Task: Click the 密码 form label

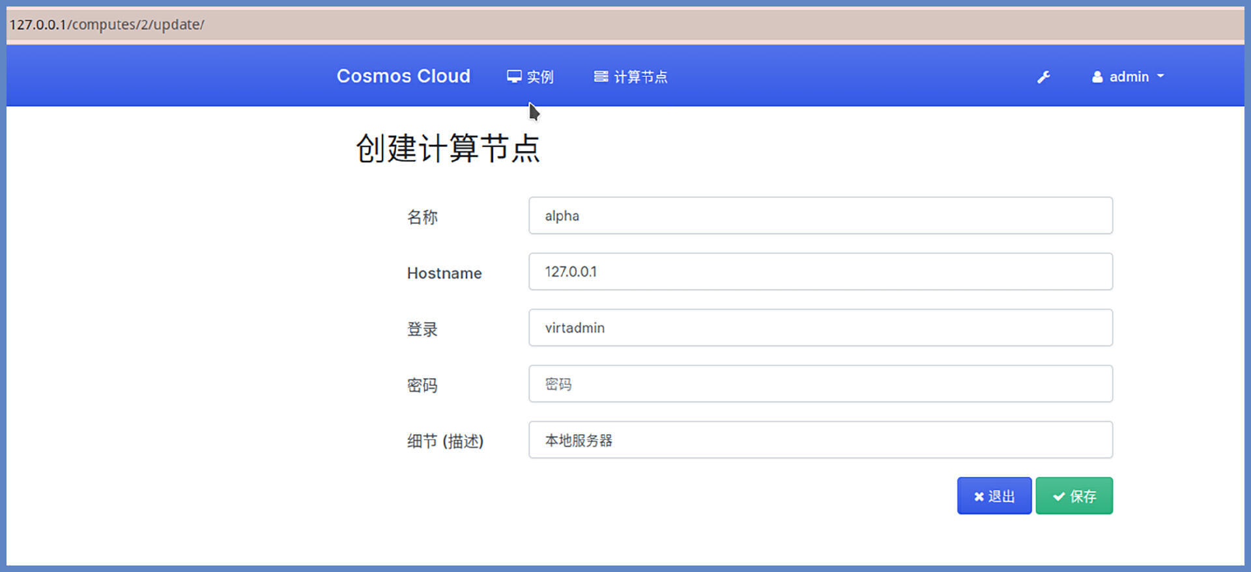Action: tap(422, 385)
